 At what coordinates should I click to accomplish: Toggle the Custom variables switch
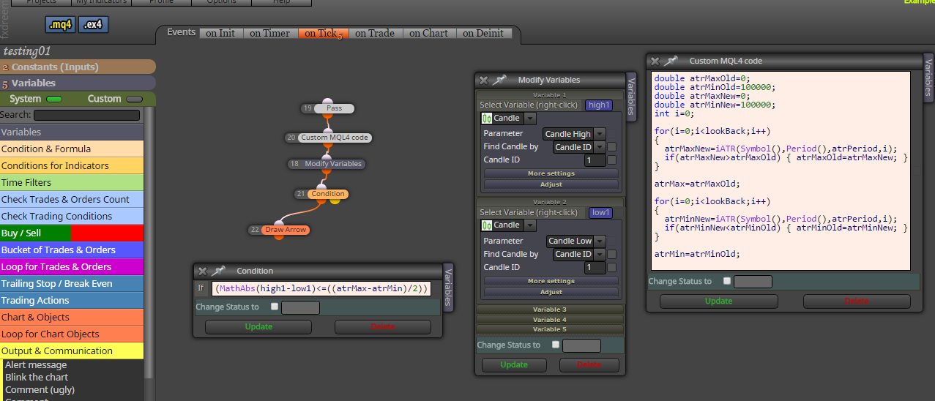pyautogui.click(x=134, y=99)
